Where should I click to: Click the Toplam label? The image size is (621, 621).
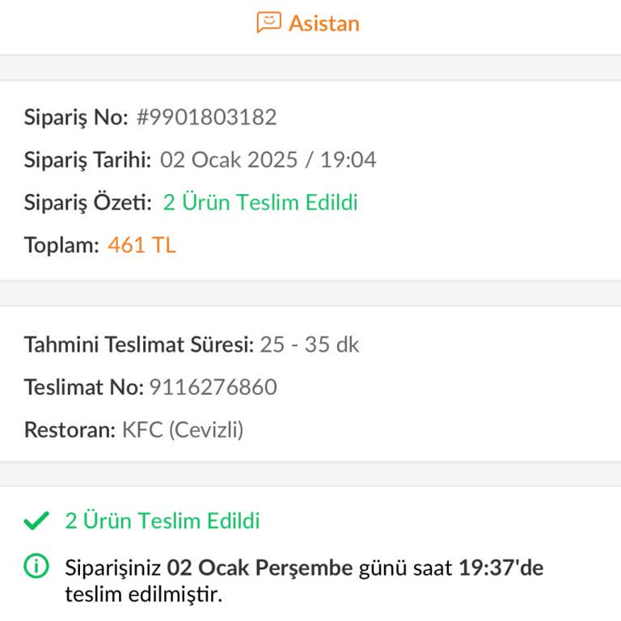click(x=61, y=245)
